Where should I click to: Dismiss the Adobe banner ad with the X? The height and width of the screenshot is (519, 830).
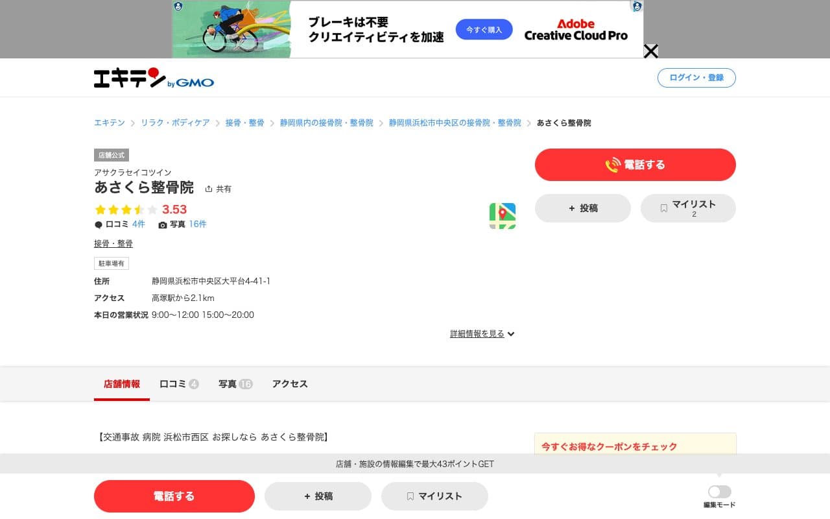(651, 51)
